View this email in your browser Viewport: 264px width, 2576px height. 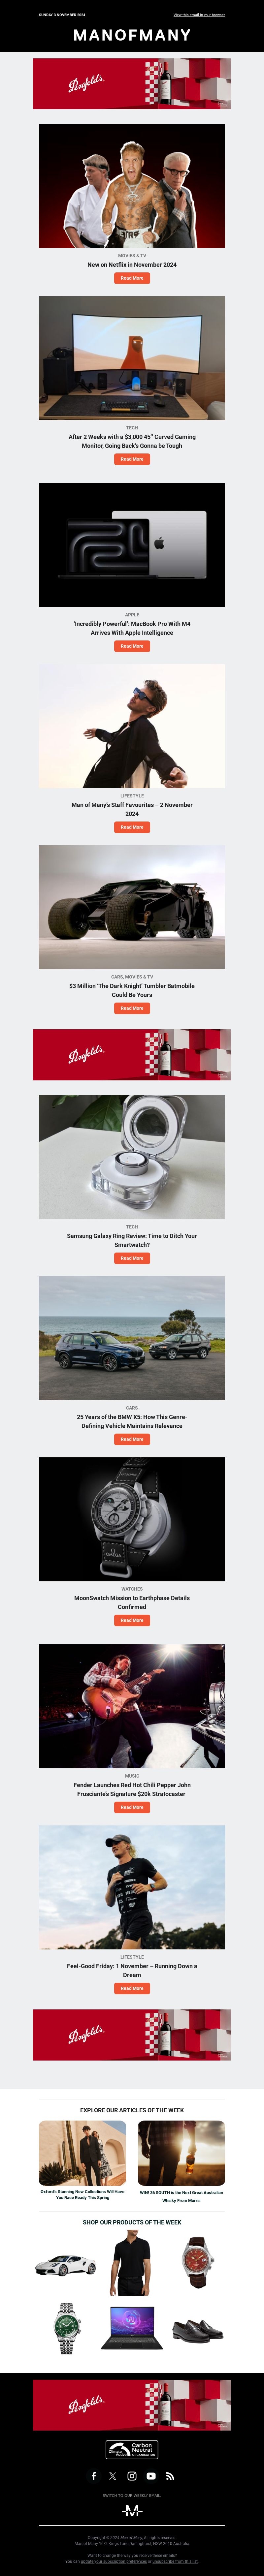point(199,15)
